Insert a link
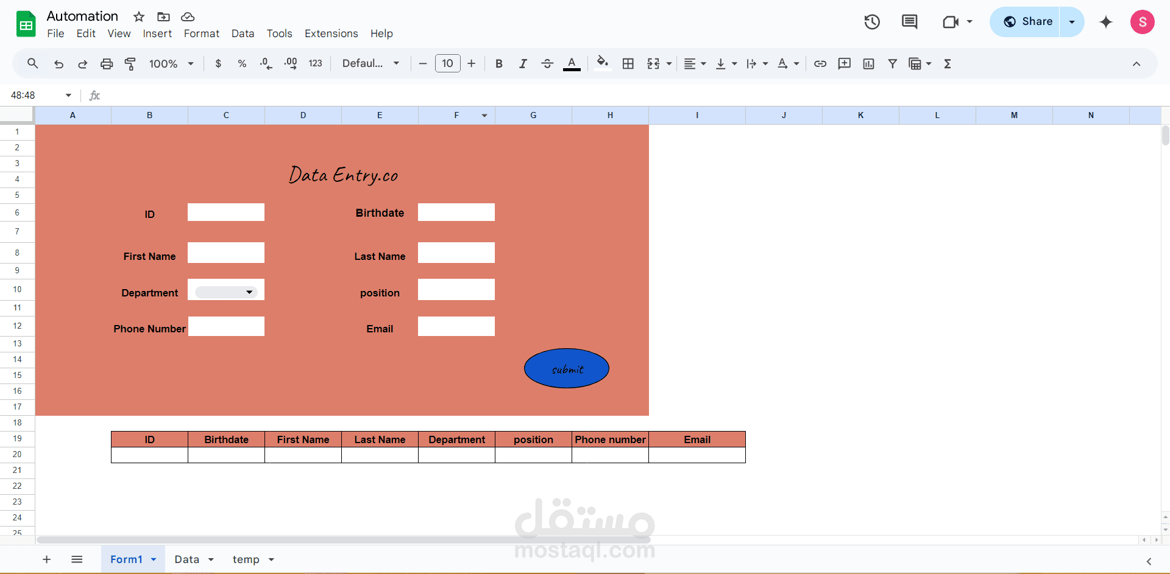The image size is (1170, 574). click(x=820, y=64)
